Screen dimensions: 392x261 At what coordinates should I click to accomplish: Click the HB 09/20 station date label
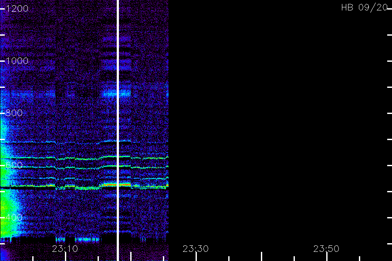pos(365,7)
